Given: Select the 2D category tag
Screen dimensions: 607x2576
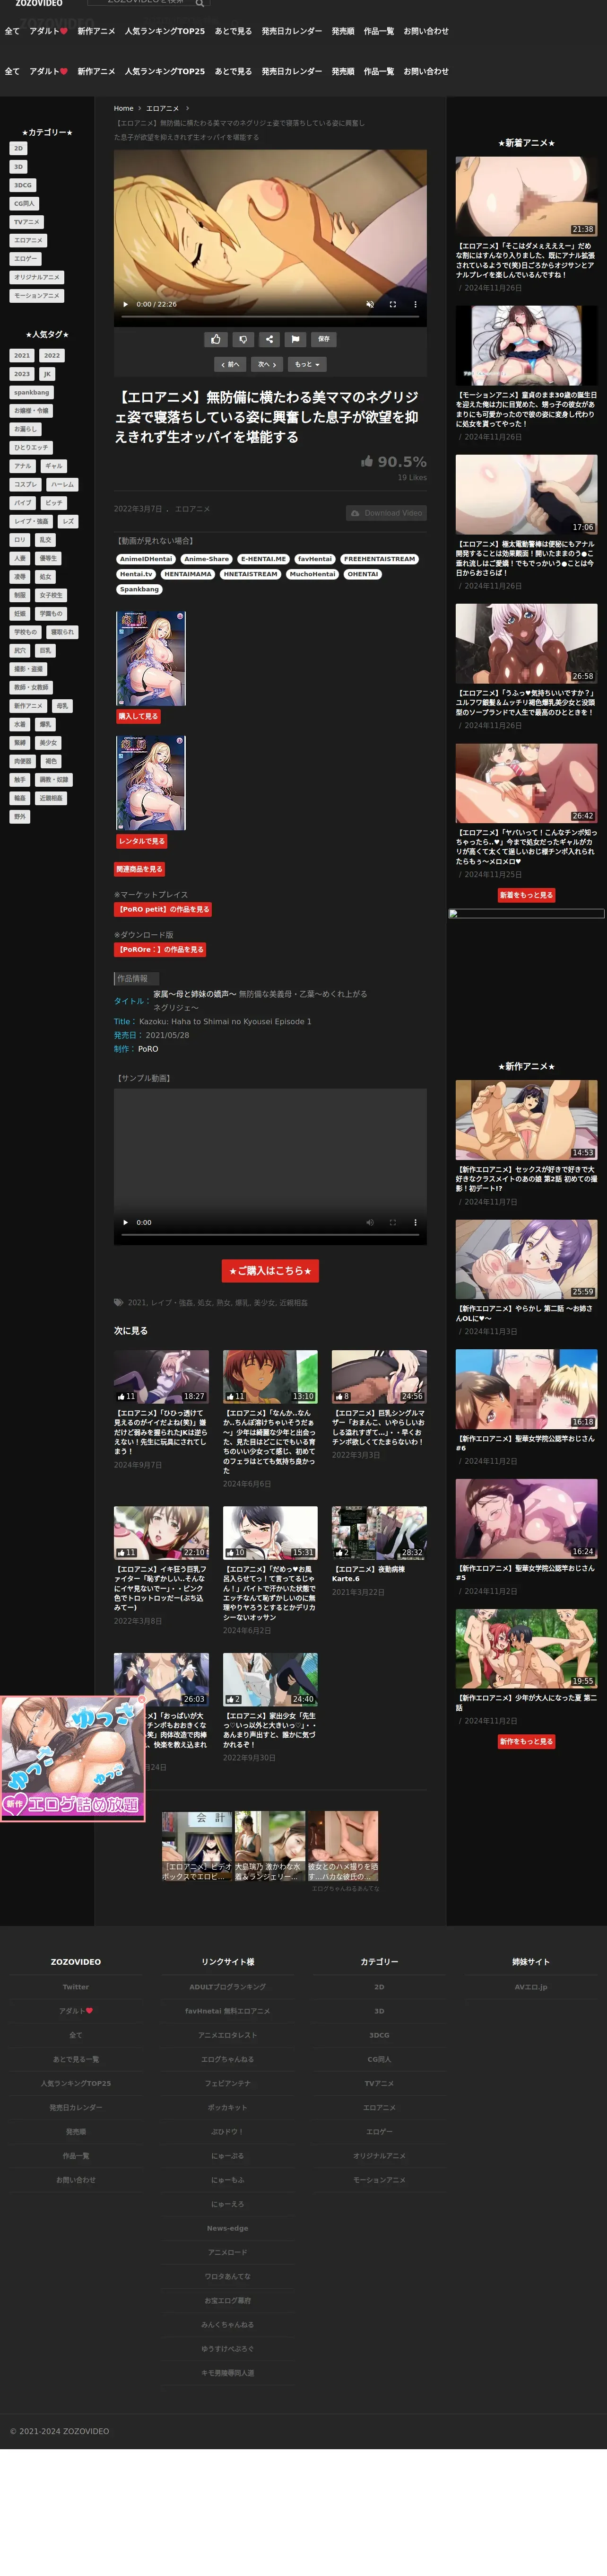Looking at the screenshot, I should point(18,148).
